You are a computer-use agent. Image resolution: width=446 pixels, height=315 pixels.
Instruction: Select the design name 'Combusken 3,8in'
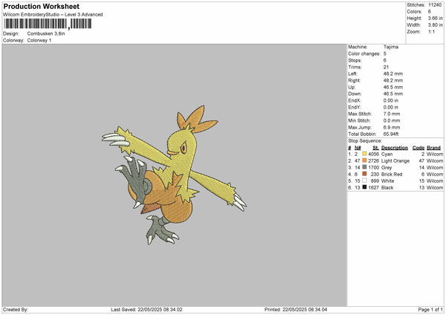(46, 33)
